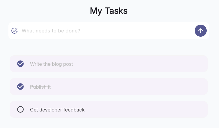Click the 'My Tasks' heading
Image resolution: width=219 pixels, height=128 pixels.
[109, 11]
